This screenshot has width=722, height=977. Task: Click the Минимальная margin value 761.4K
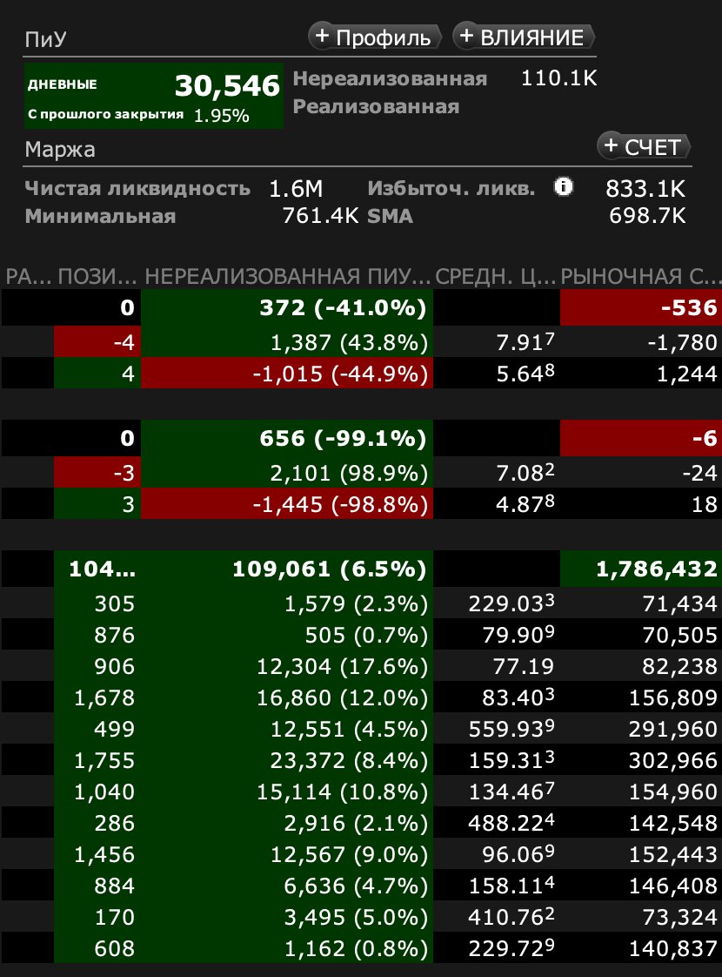[320, 216]
